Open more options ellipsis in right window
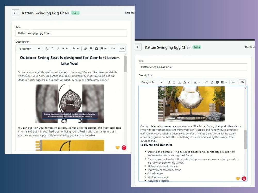258x193 pixels. (x=233, y=82)
